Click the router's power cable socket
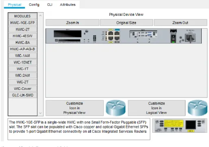The width and height of the screenshot is (209, 147). (191, 38)
